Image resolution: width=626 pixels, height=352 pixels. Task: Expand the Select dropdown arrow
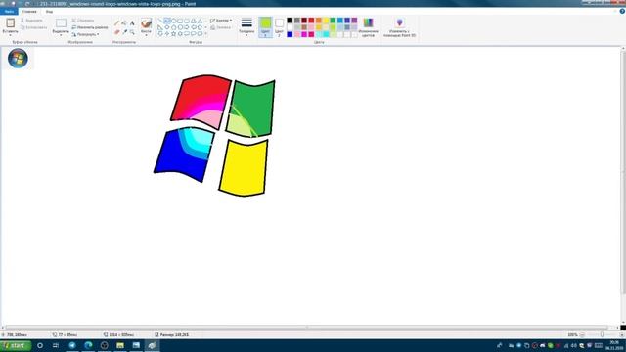pyautogui.click(x=61, y=34)
